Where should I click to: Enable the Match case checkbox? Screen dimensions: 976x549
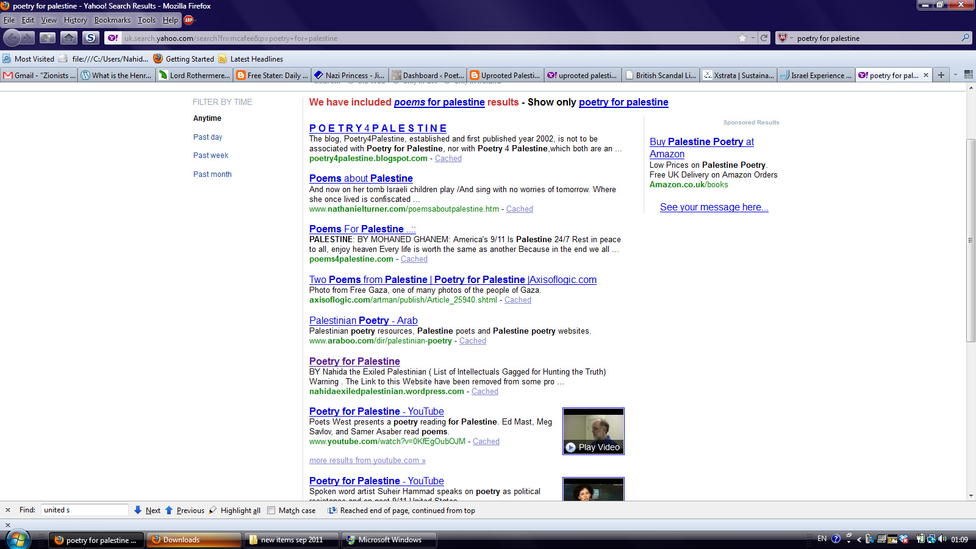[271, 511]
